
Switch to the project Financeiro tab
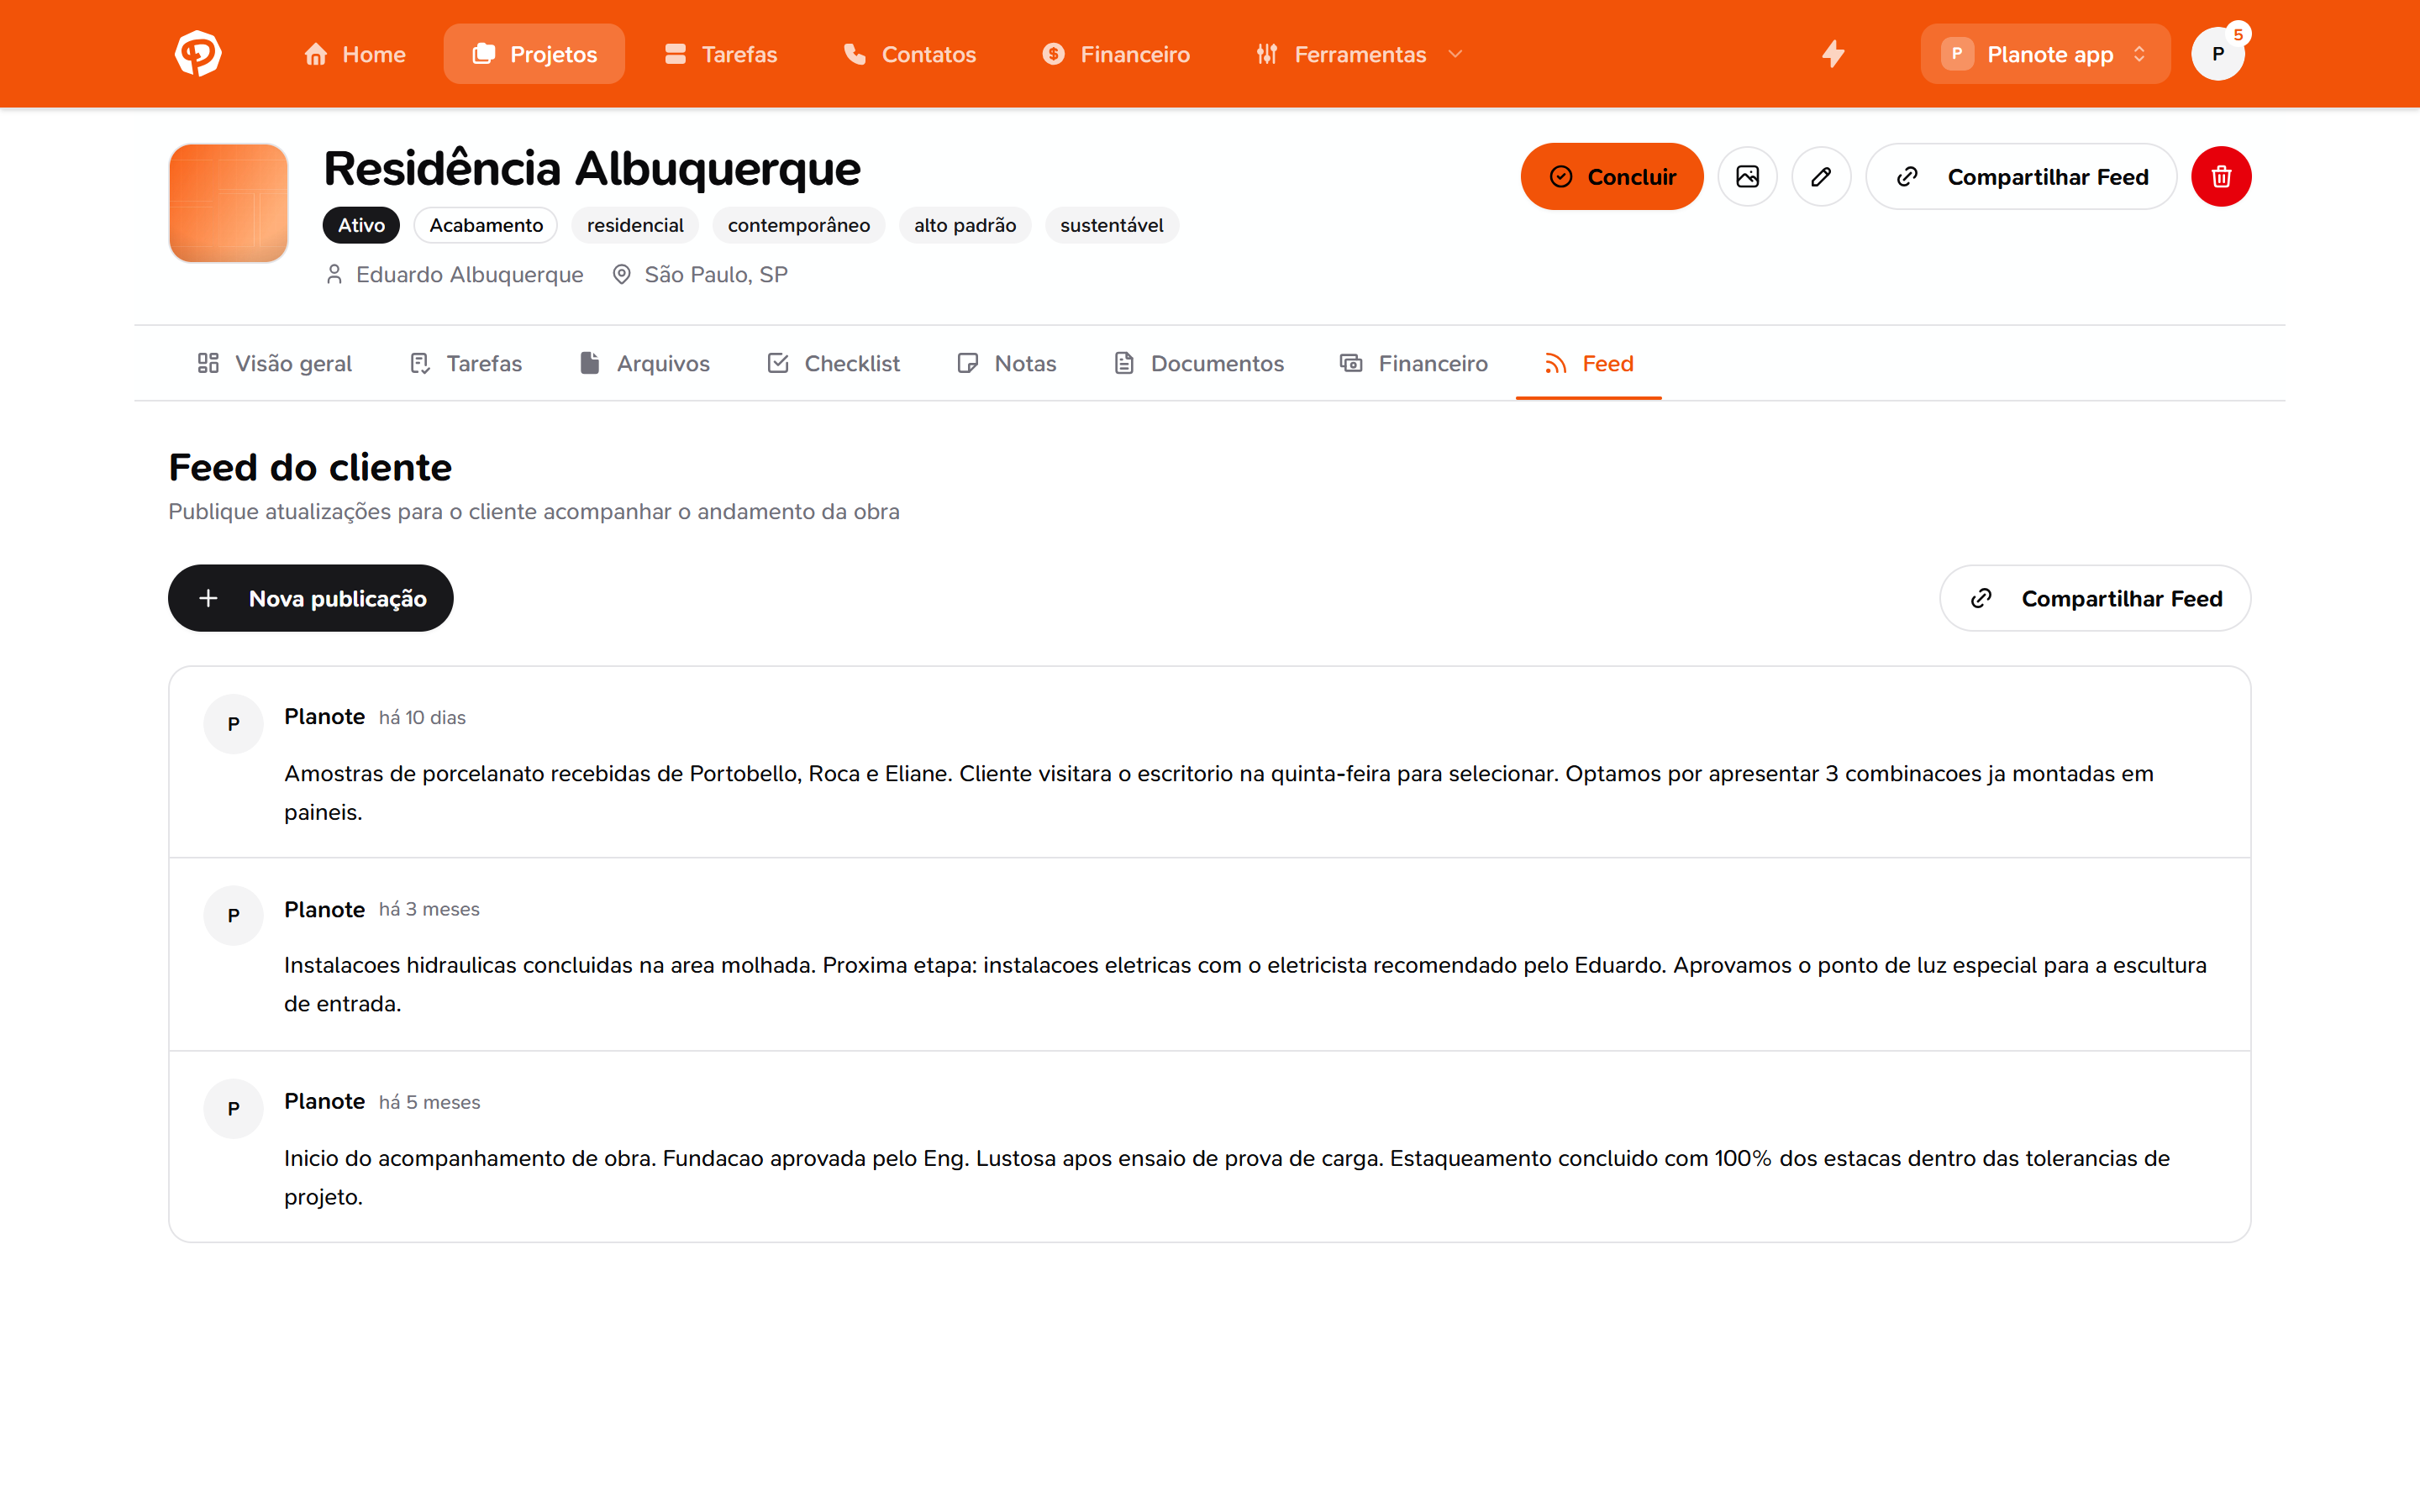pyautogui.click(x=1414, y=363)
